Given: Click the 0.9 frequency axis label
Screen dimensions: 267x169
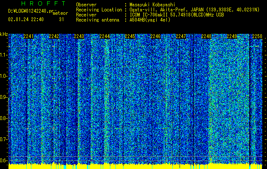Looking at the screenshot, I should (x=3, y=97).
